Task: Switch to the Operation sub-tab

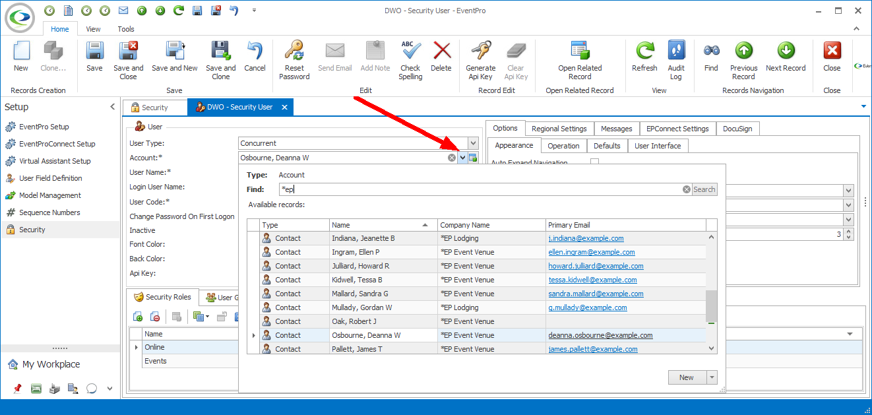Action: [564, 146]
